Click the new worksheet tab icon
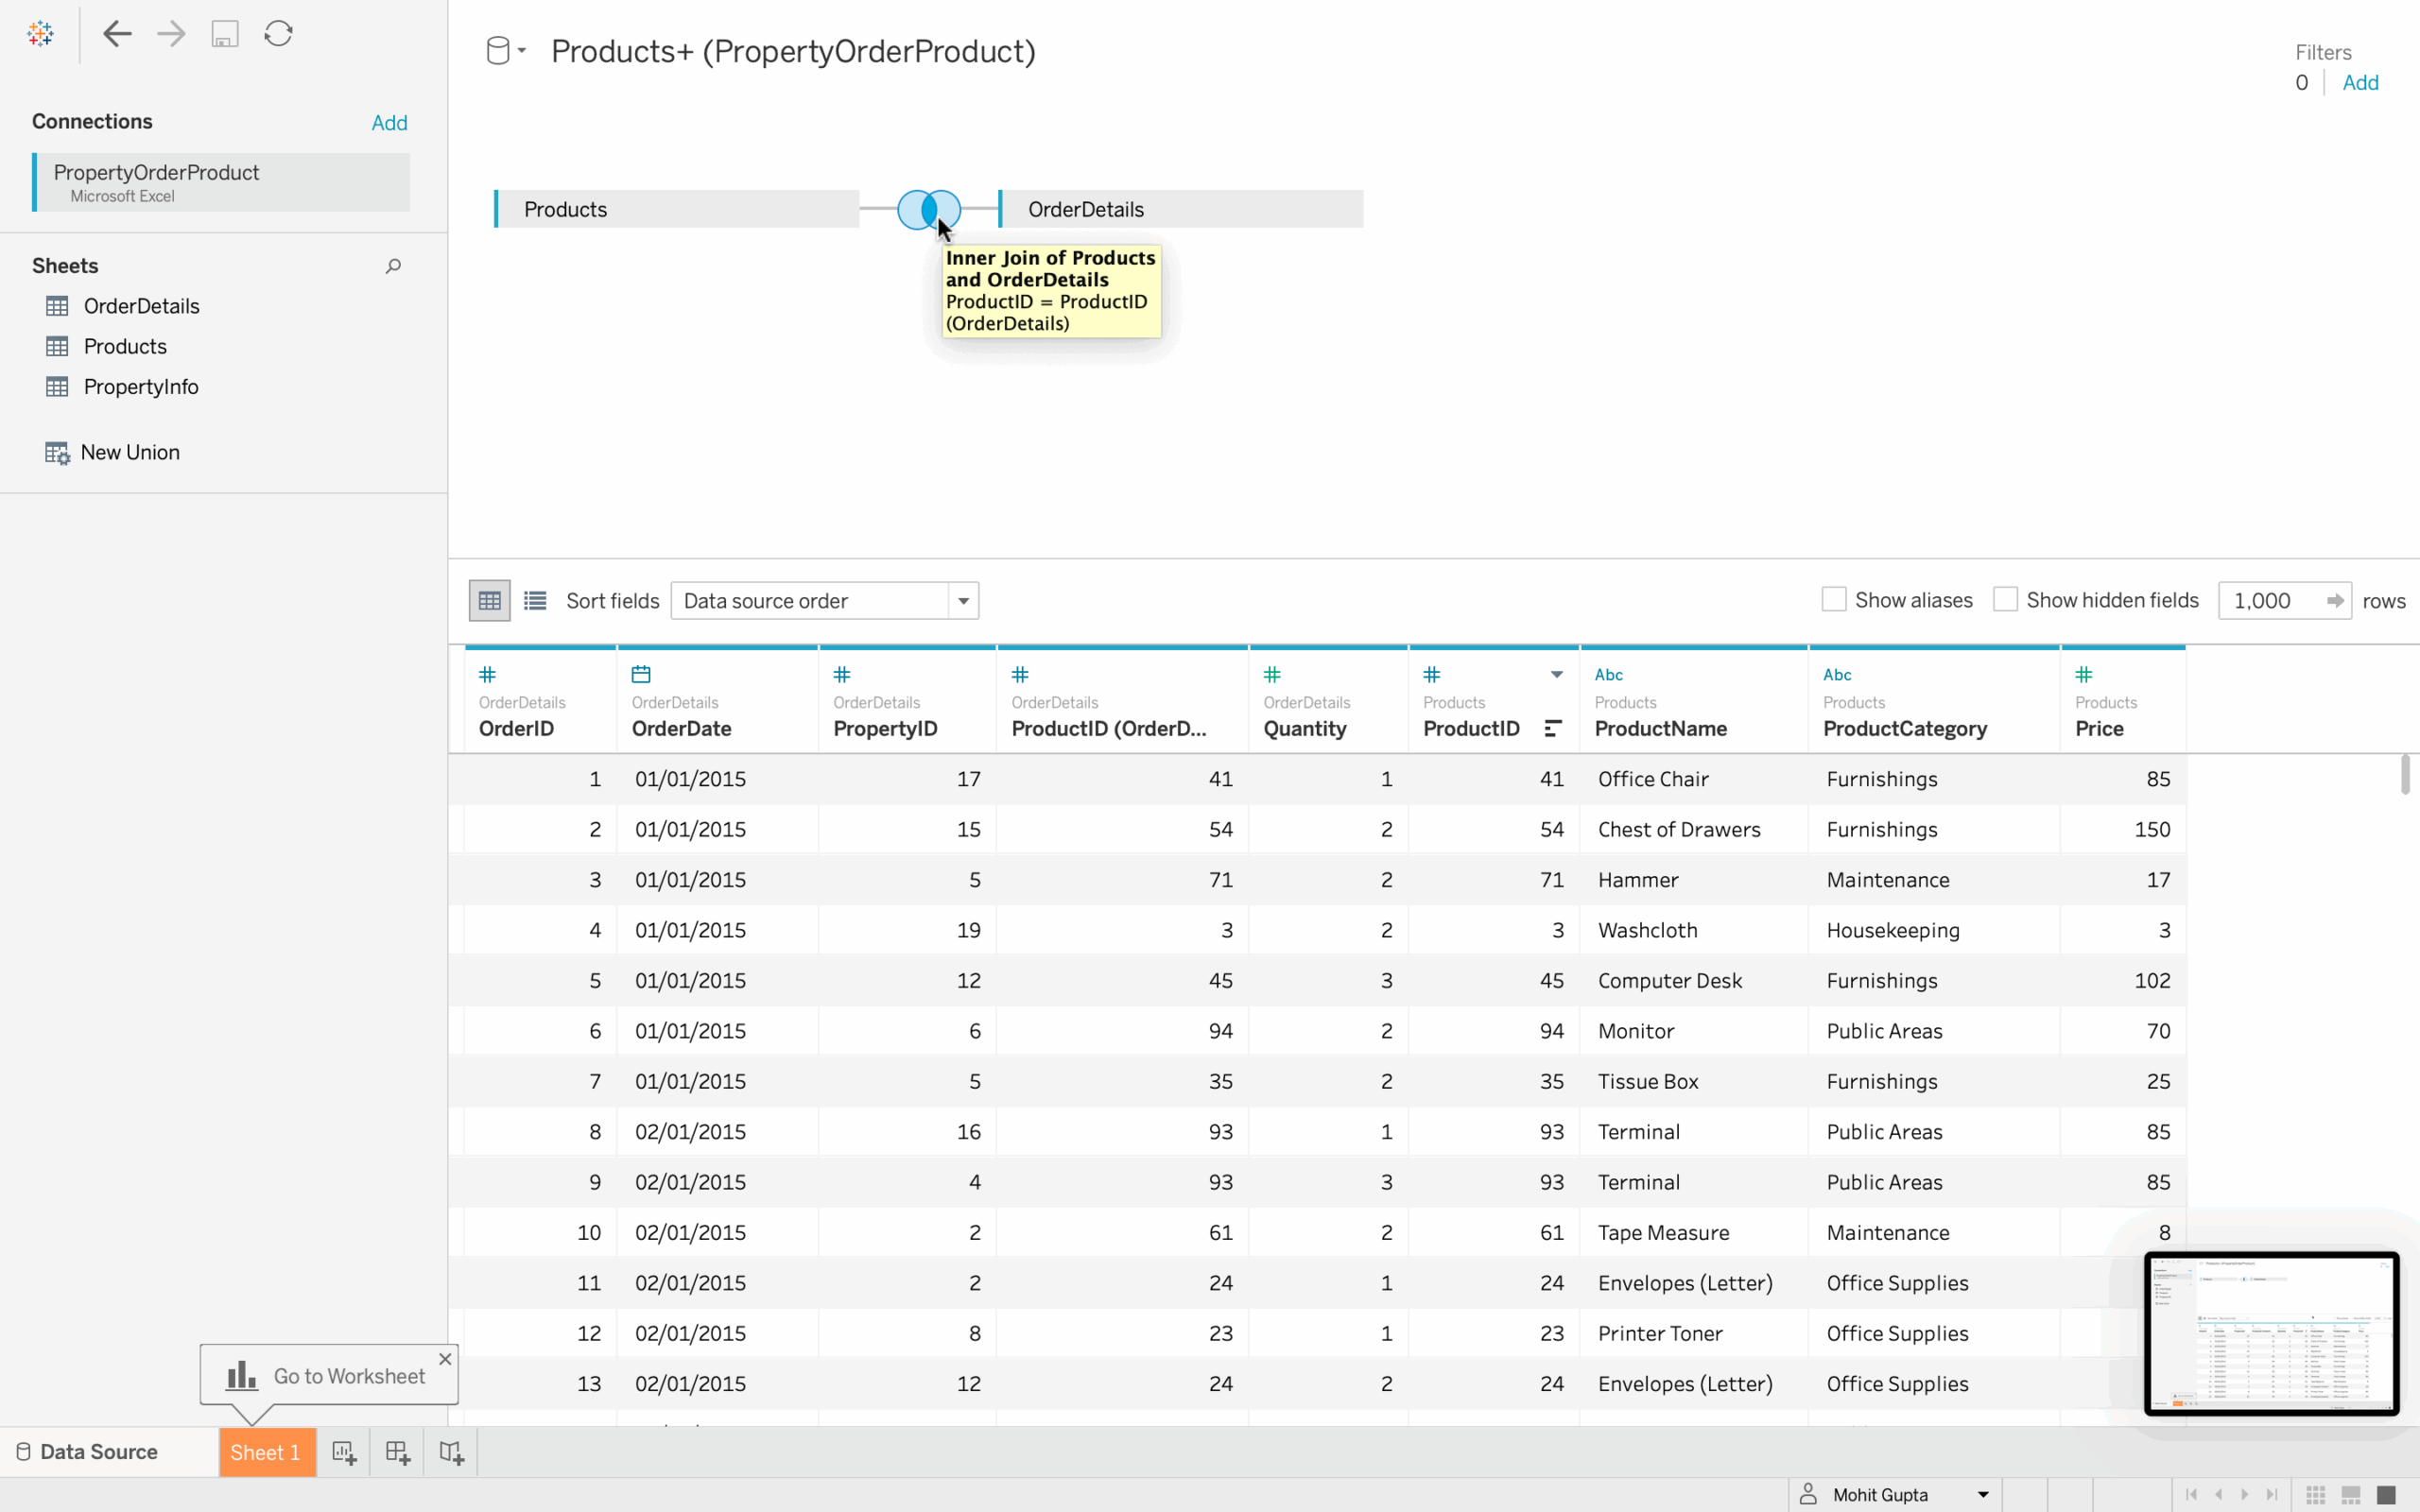The height and width of the screenshot is (1512, 2420). (x=344, y=1453)
